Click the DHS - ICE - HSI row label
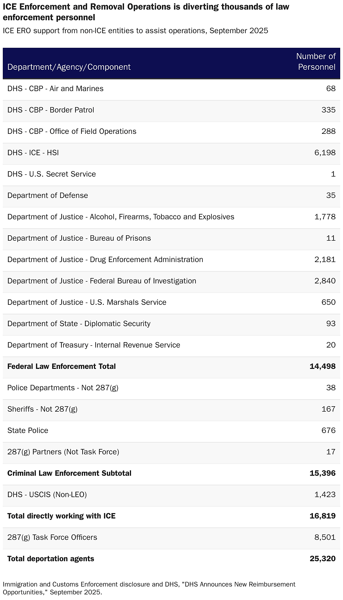 [33, 153]
